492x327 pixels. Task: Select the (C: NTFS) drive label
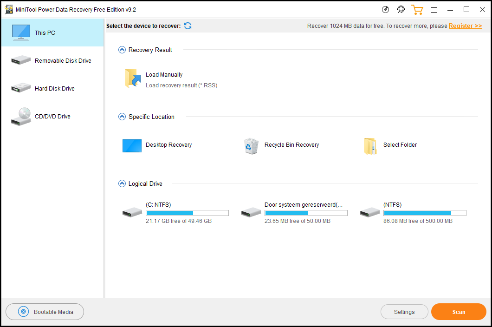158,205
